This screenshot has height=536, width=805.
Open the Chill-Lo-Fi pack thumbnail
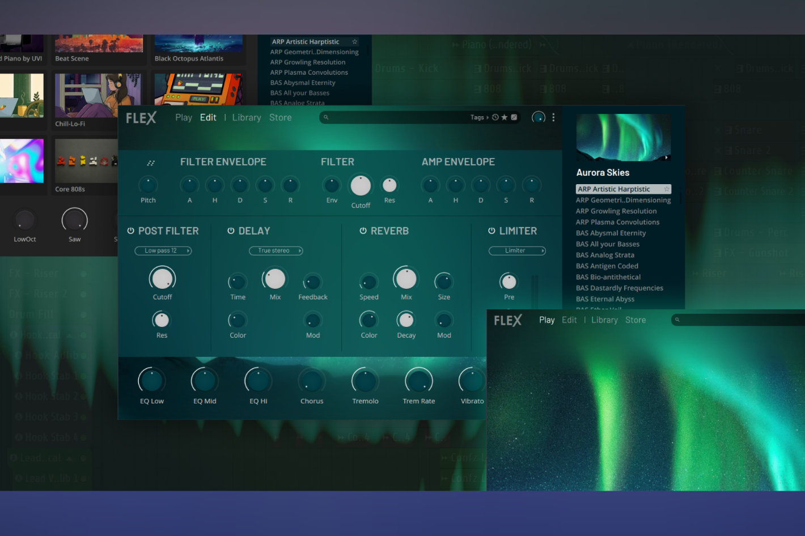[98, 96]
